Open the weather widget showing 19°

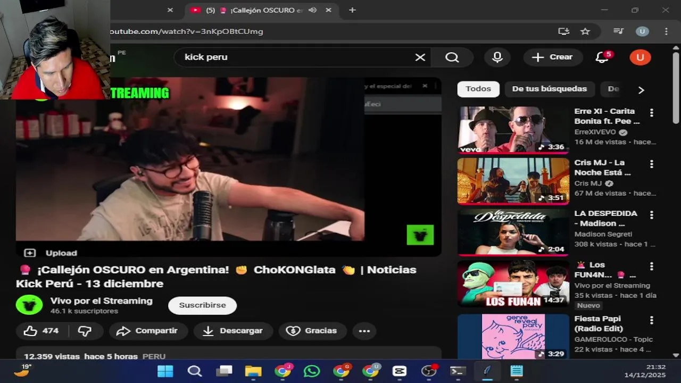tap(22, 370)
